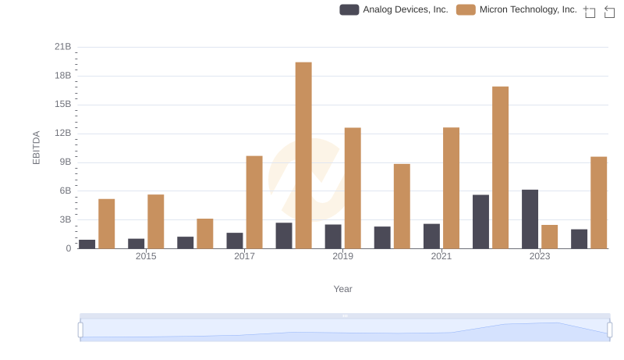Click the 2017 x-axis label
The width and height of the screenshot is (624, 360).
click(x=244, y=256)
